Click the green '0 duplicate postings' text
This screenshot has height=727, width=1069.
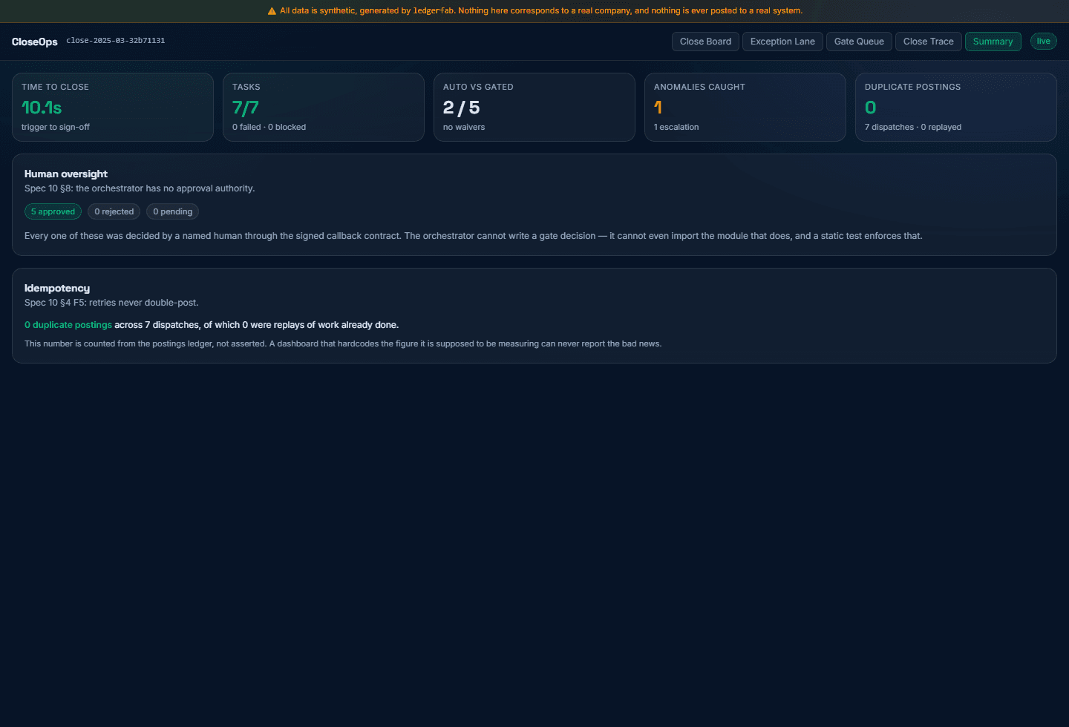[x=68, y=325]
